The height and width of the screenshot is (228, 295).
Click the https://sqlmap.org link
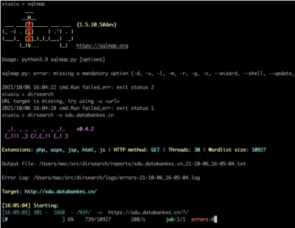(102, 45)
